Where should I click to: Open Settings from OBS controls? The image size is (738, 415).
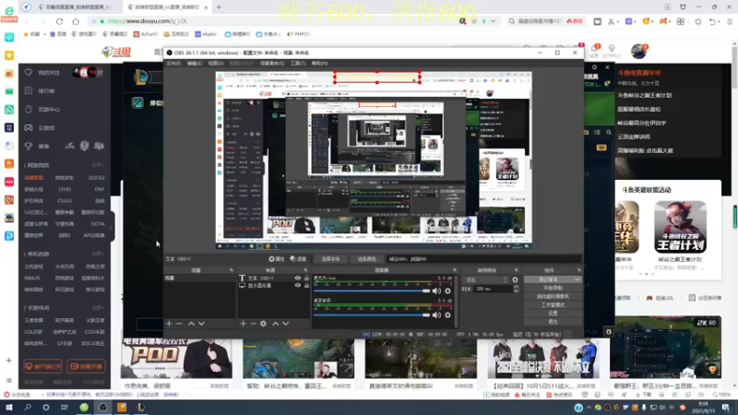coord(553,314)
